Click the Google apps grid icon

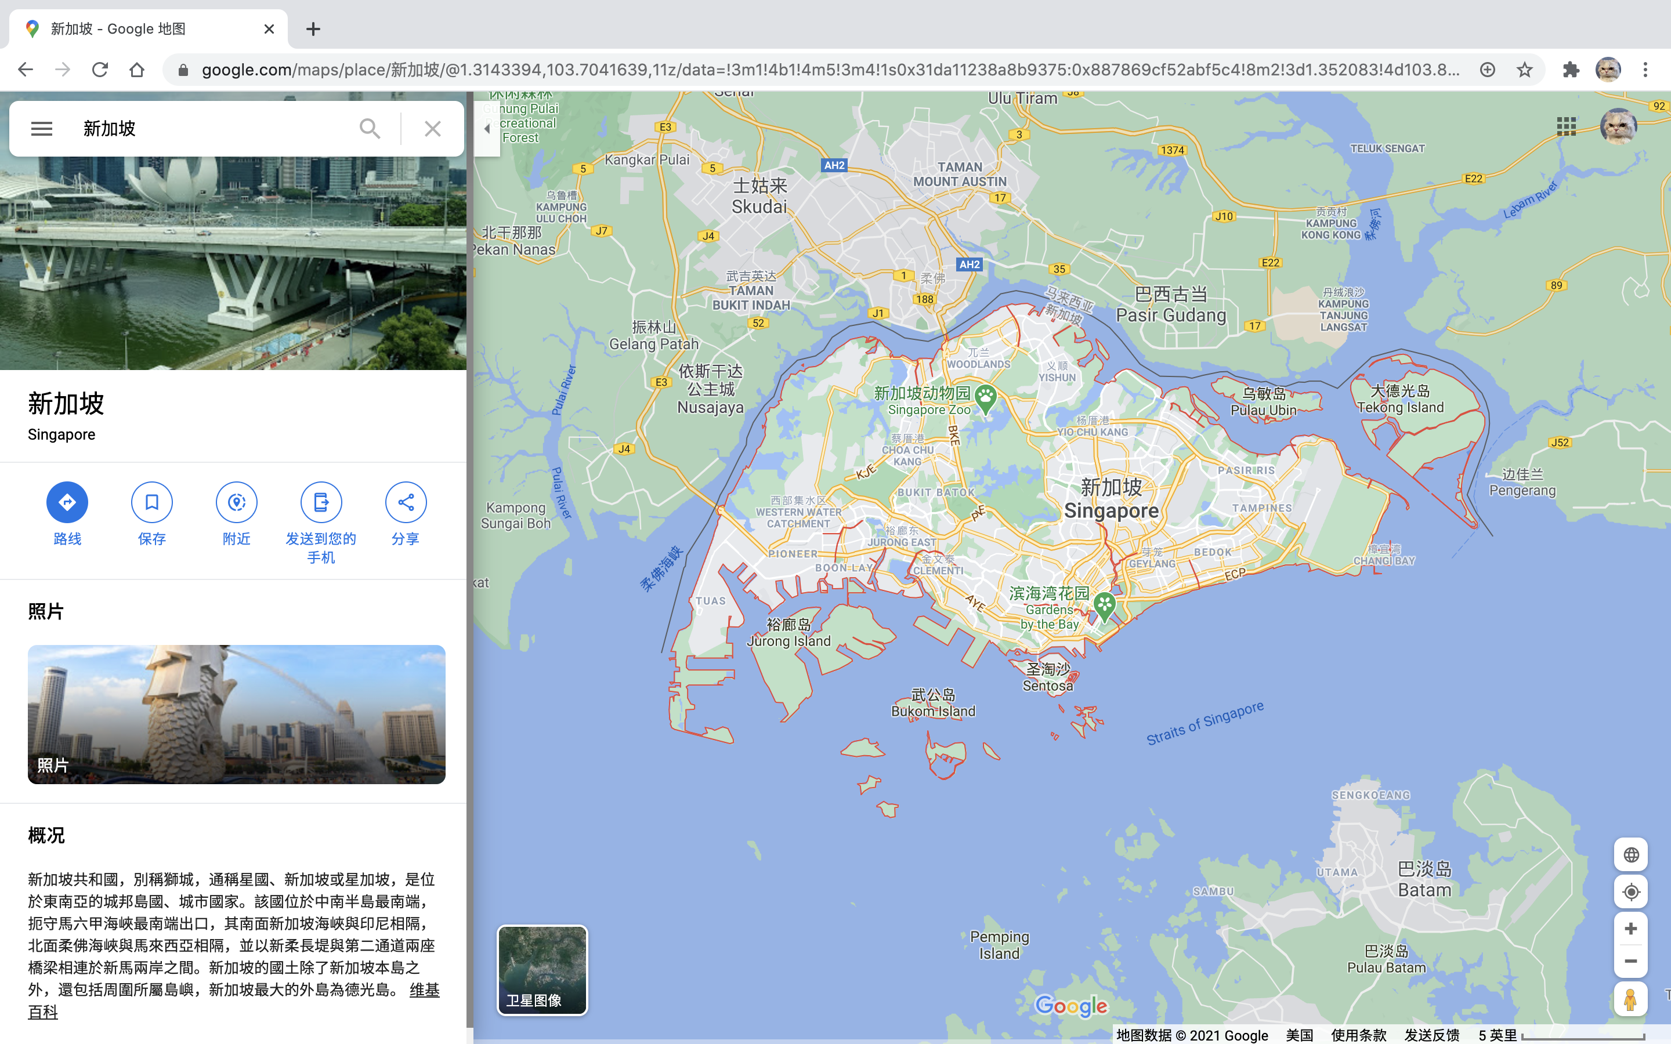tap(1566, 126)
